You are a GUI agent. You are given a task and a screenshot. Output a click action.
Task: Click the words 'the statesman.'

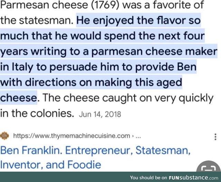pyautogui.click(x=37, y=20)
